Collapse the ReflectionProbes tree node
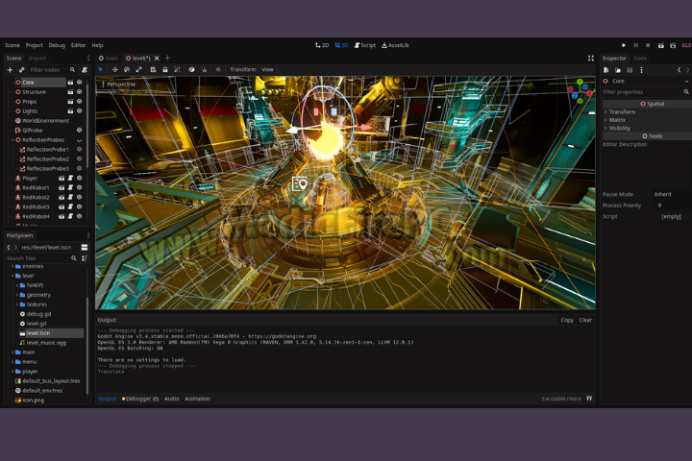Screen dimensions: 692x461 coord(12,140)
